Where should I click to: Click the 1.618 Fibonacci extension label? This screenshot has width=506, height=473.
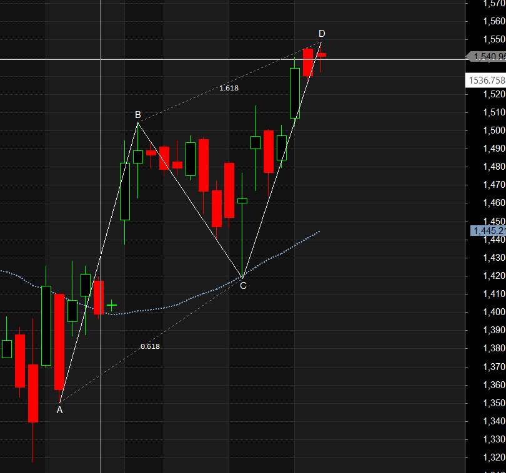coord(229,88)
